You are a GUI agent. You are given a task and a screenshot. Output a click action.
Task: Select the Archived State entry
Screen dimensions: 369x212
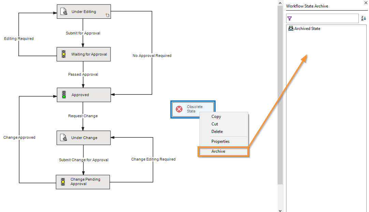[x=307, y=29]
